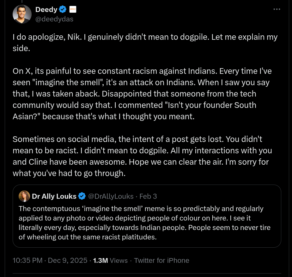Screen dimensions: 292x277
Task: Open the quoted tweet about contemptuous meme
Action: point(147,216)
